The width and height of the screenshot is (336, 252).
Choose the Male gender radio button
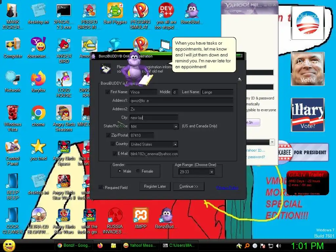[120, 171]
